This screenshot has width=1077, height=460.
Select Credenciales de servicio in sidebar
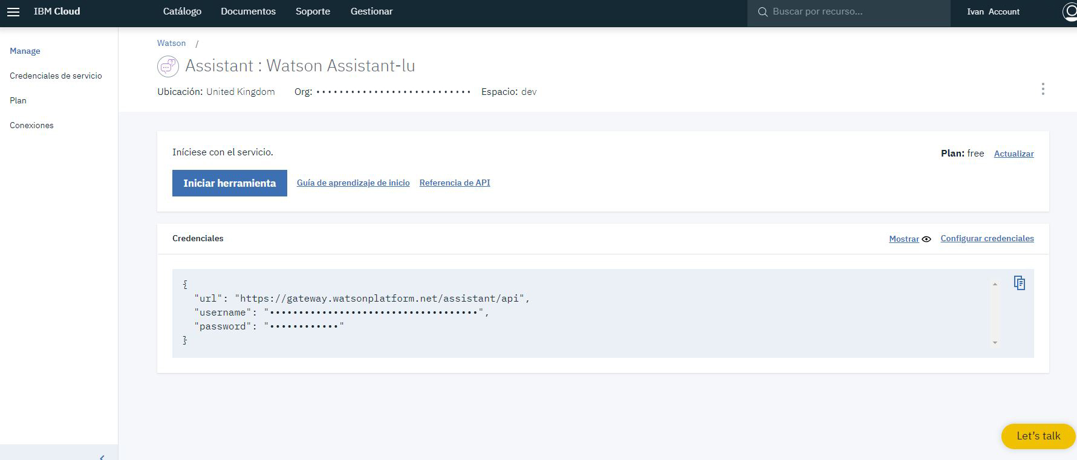click(56, 76)
